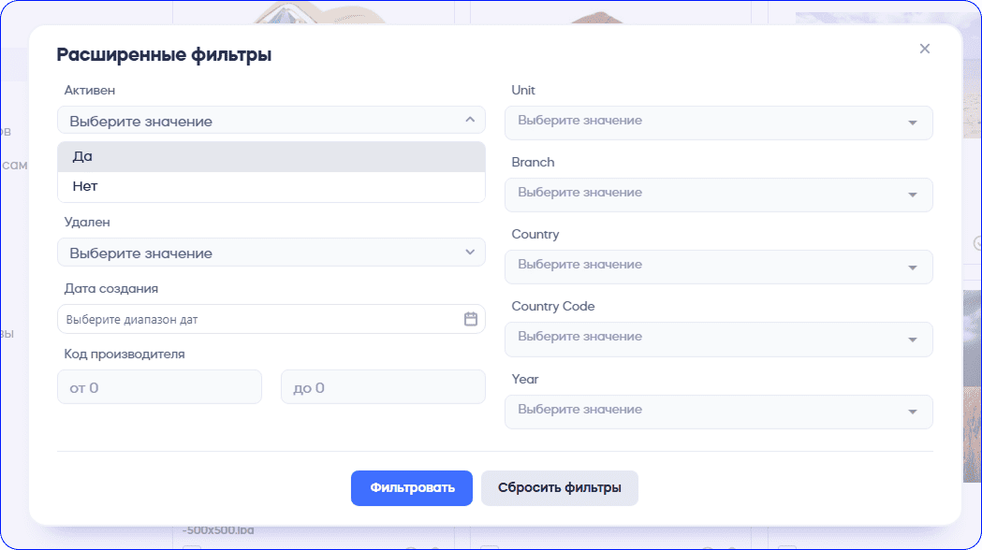Close the Расширенные фильтры dialog
The height and width of the screenshot is (550, 982).
tap(924, 49)
